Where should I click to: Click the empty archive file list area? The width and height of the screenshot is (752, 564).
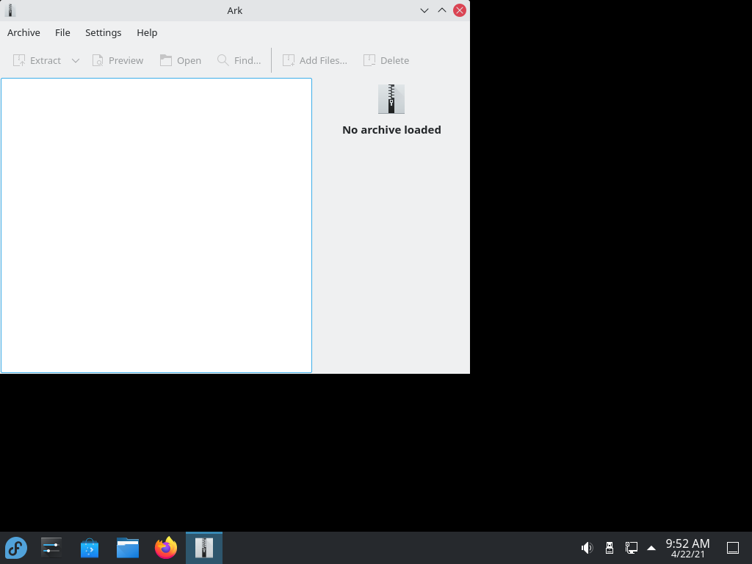(x=156, y=225)
